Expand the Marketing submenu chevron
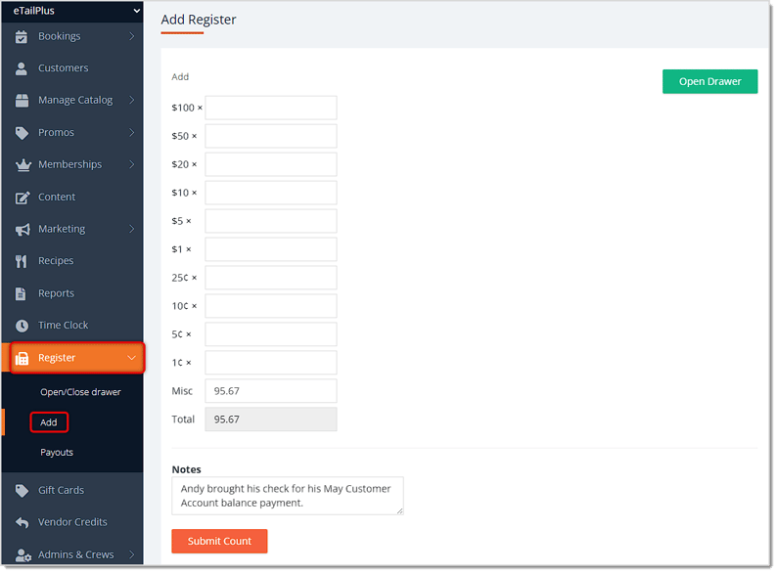This screenshot has width=777, height=573. (132, 229)
